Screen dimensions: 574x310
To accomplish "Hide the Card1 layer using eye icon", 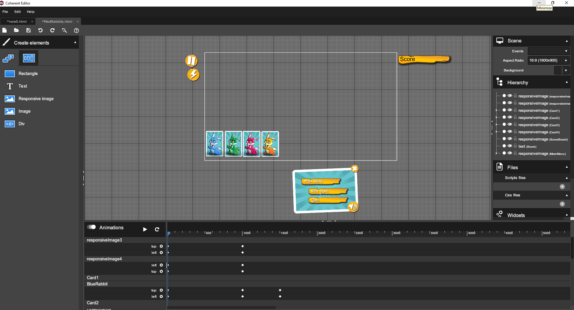I will (x=510, y=110).
